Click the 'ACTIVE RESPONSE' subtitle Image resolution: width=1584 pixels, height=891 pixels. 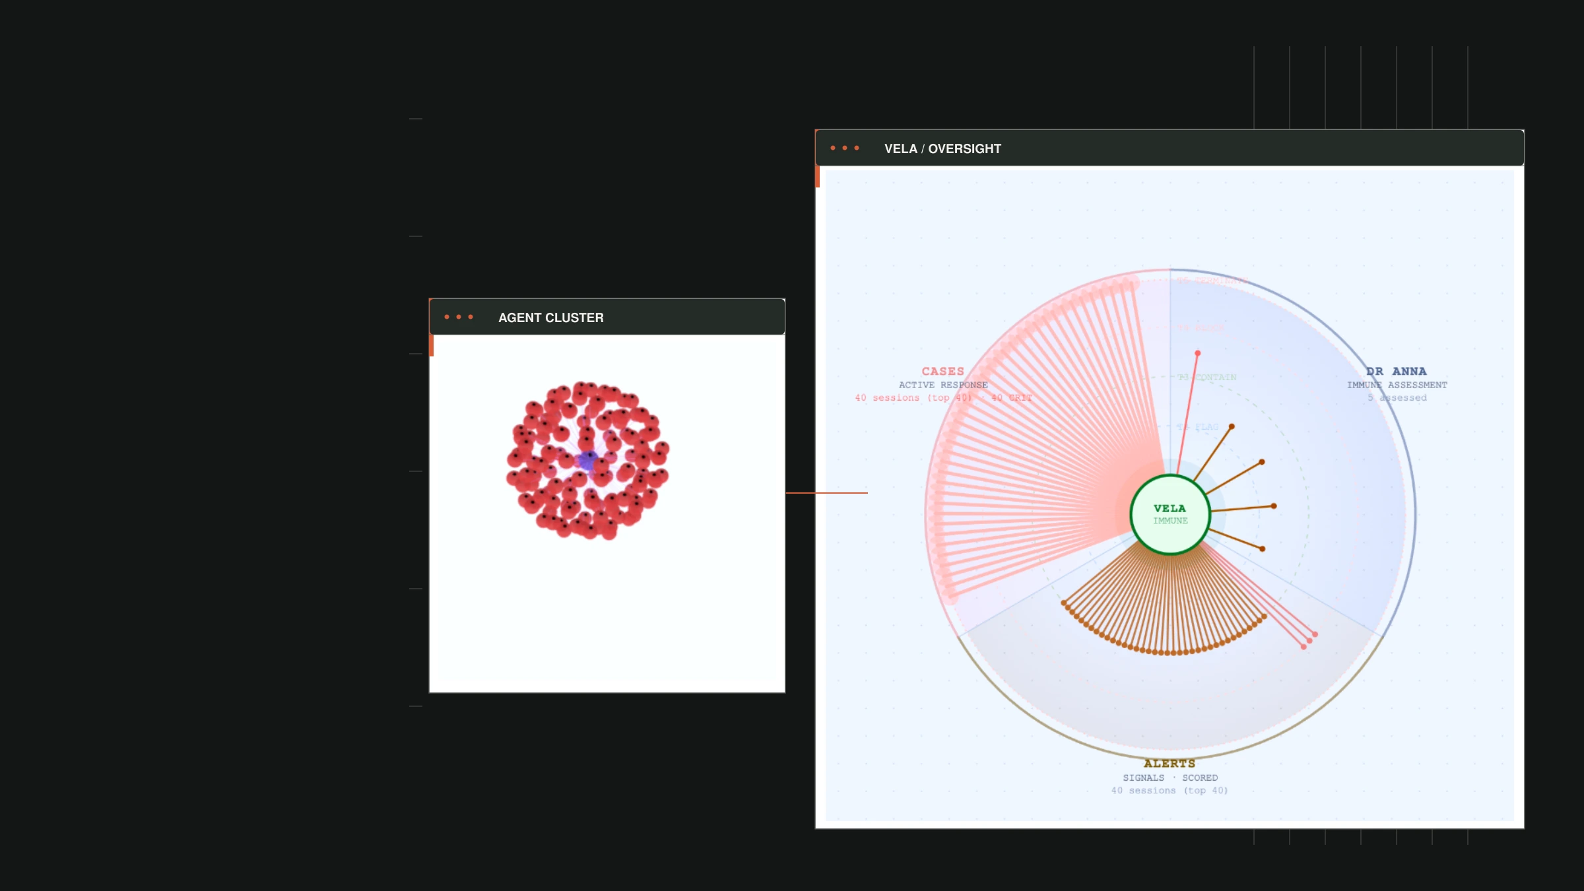(x=943, y=385)
